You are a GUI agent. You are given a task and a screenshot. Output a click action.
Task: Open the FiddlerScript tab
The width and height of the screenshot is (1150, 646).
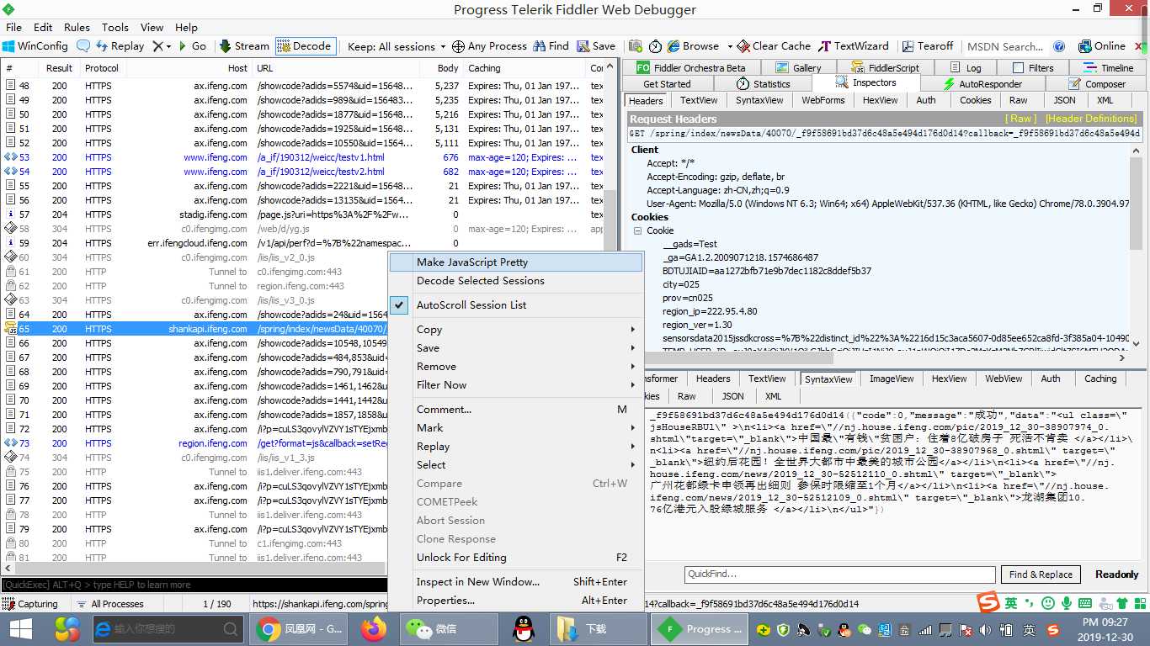[885, 67]
